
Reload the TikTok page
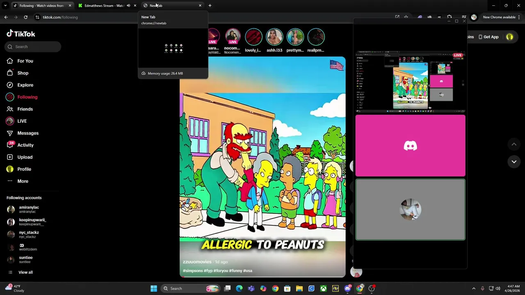(x=25, y=17)
